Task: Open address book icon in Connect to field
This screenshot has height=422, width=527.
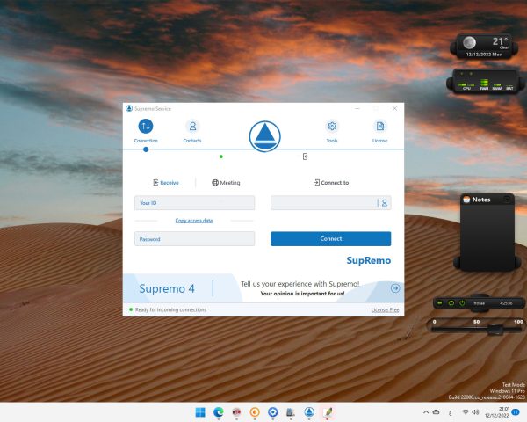Action: click(x=385, y=203)
